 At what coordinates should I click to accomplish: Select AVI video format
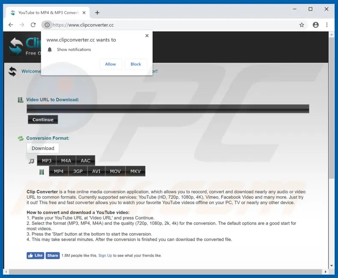click(96, 171)
